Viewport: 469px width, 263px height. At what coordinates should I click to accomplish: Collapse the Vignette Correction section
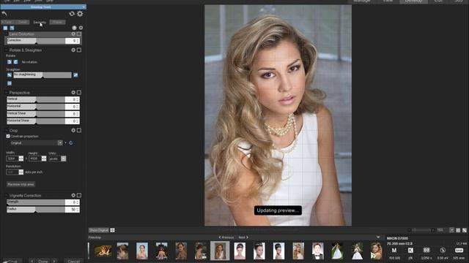(7, 196)
